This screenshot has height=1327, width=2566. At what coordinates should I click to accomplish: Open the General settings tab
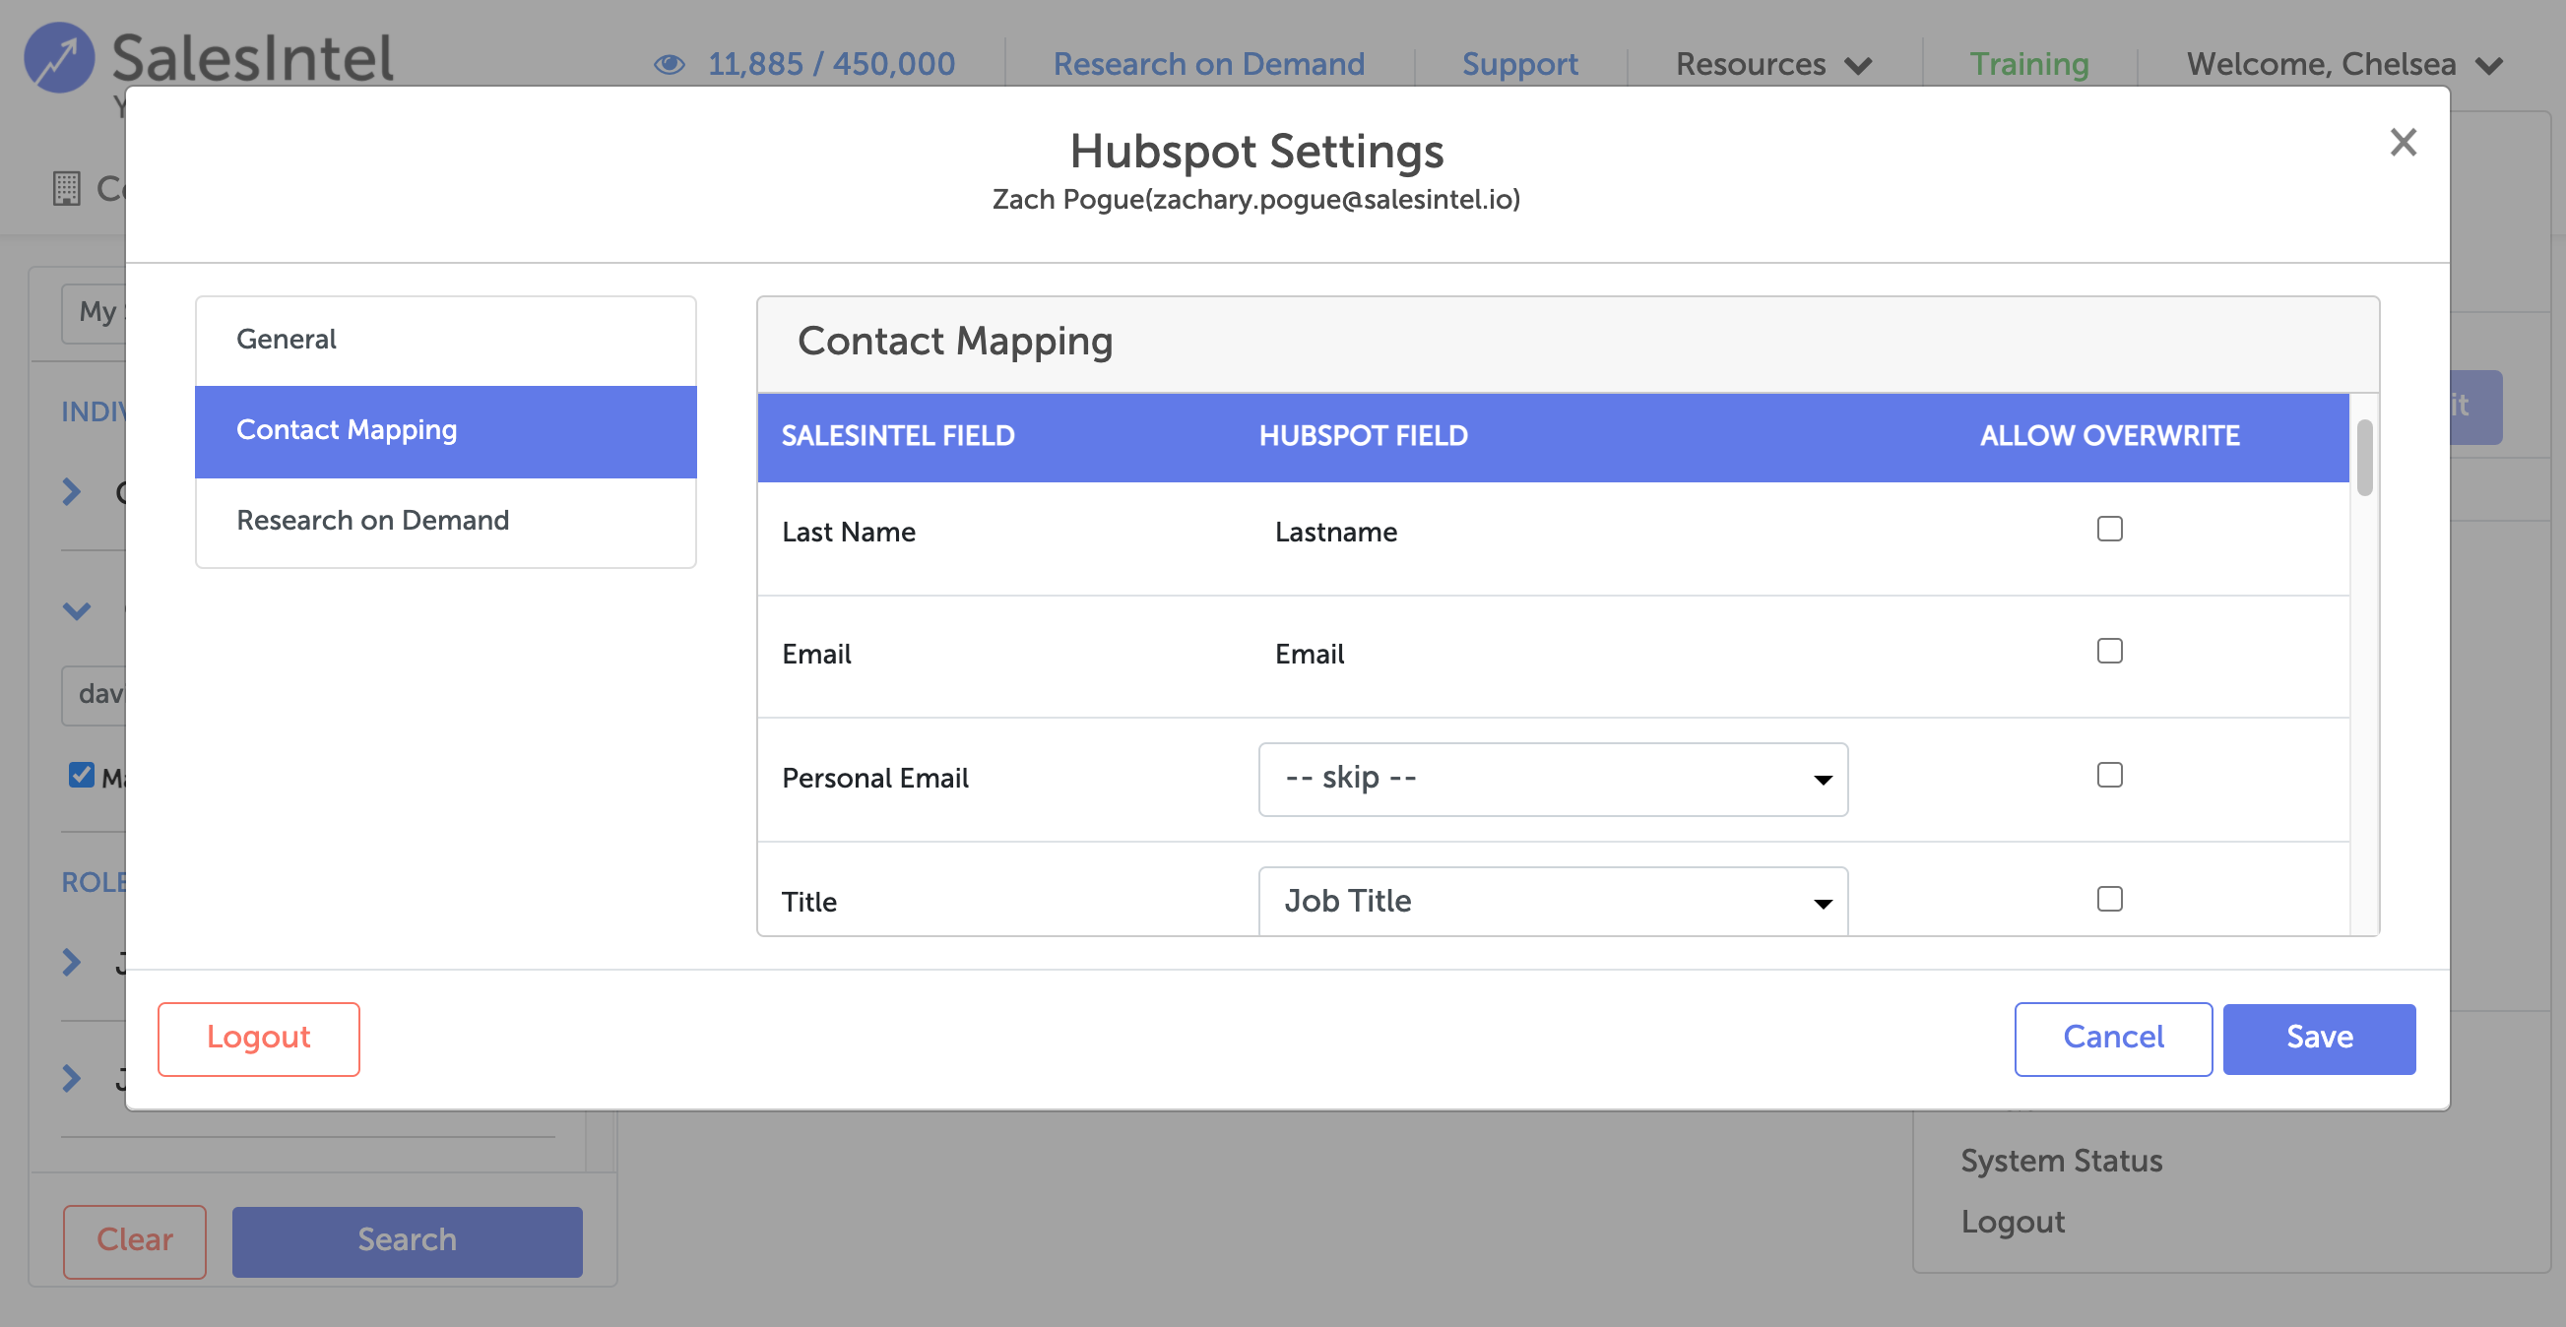pos(445,340)
